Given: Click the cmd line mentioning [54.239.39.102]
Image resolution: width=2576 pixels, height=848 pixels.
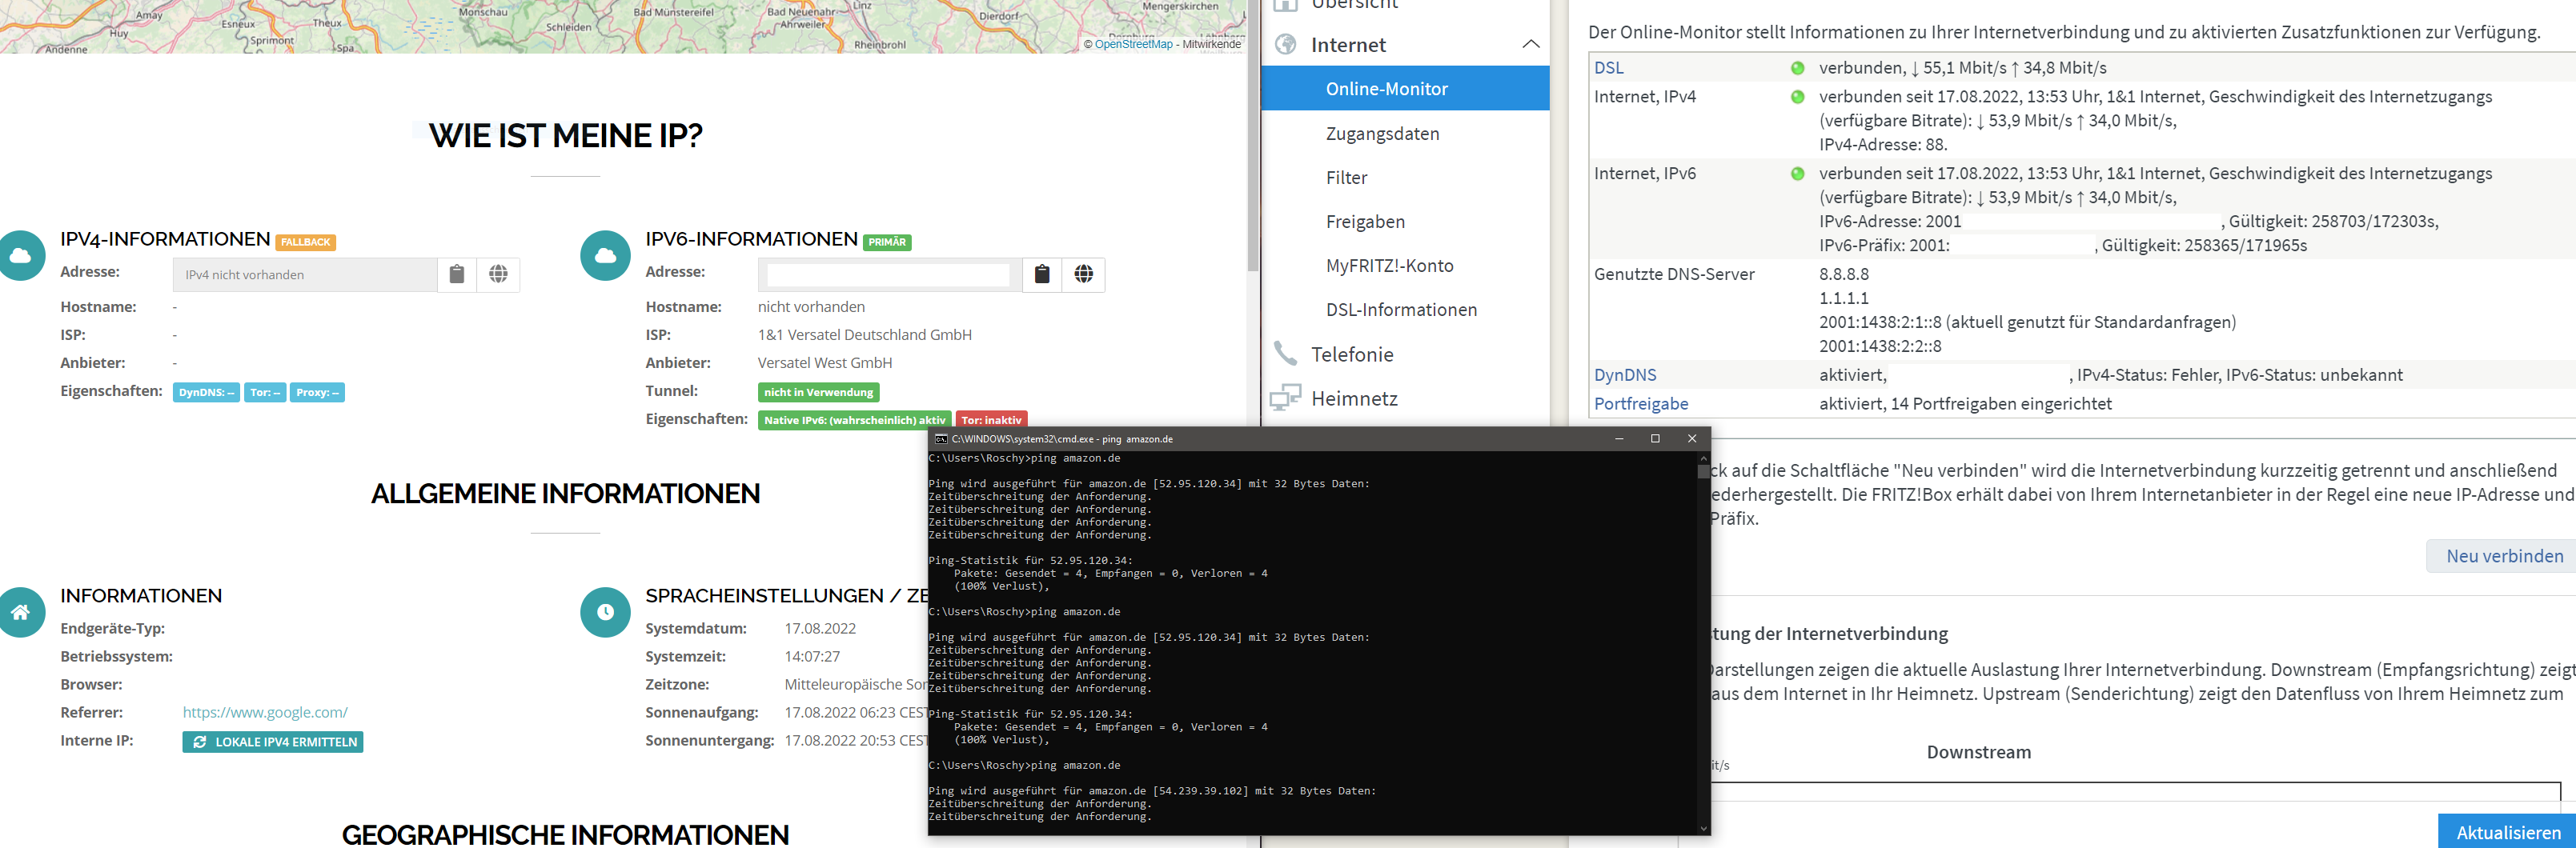Looking at the screenshot, I should [x=1152, y=791].
